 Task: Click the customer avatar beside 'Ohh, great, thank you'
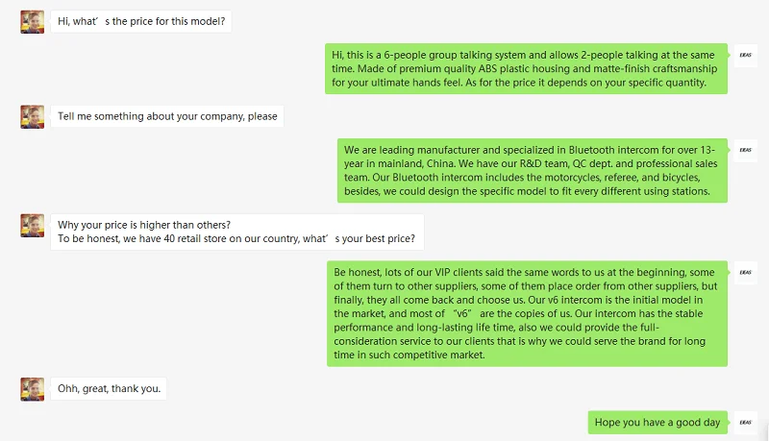click(32, 388)
